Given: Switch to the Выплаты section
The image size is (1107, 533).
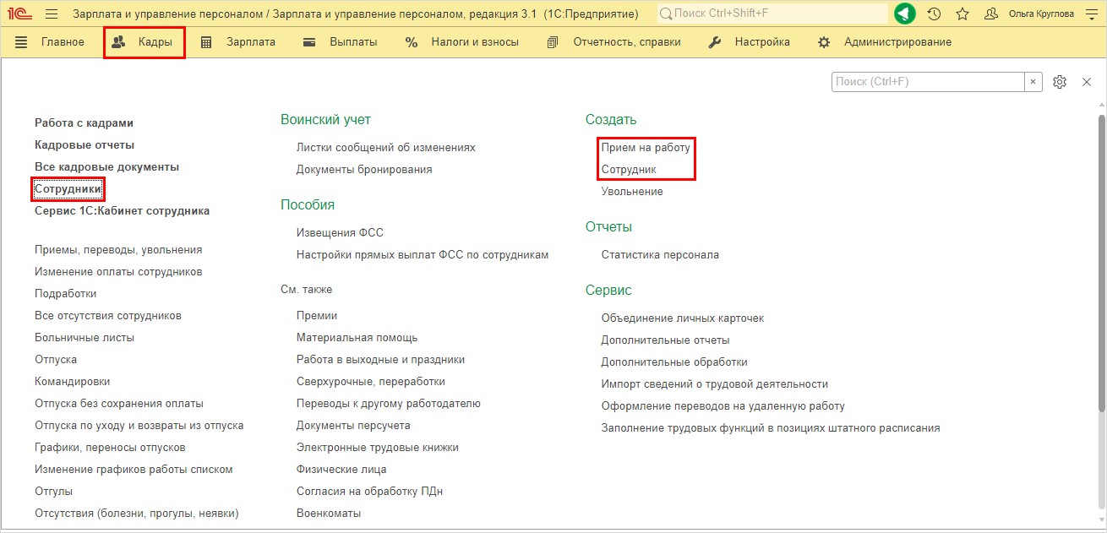Looking at the screenshot, I should 353,42.
